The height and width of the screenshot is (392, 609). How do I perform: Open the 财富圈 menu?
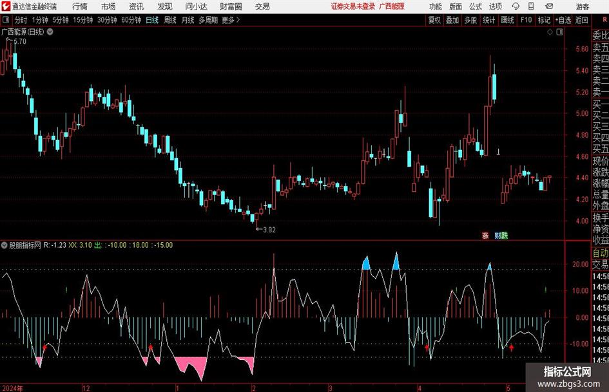click(231, 6)
